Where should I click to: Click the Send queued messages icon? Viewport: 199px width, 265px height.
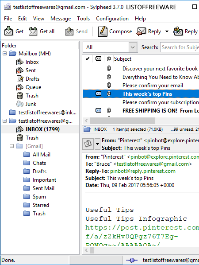point(69,31)
